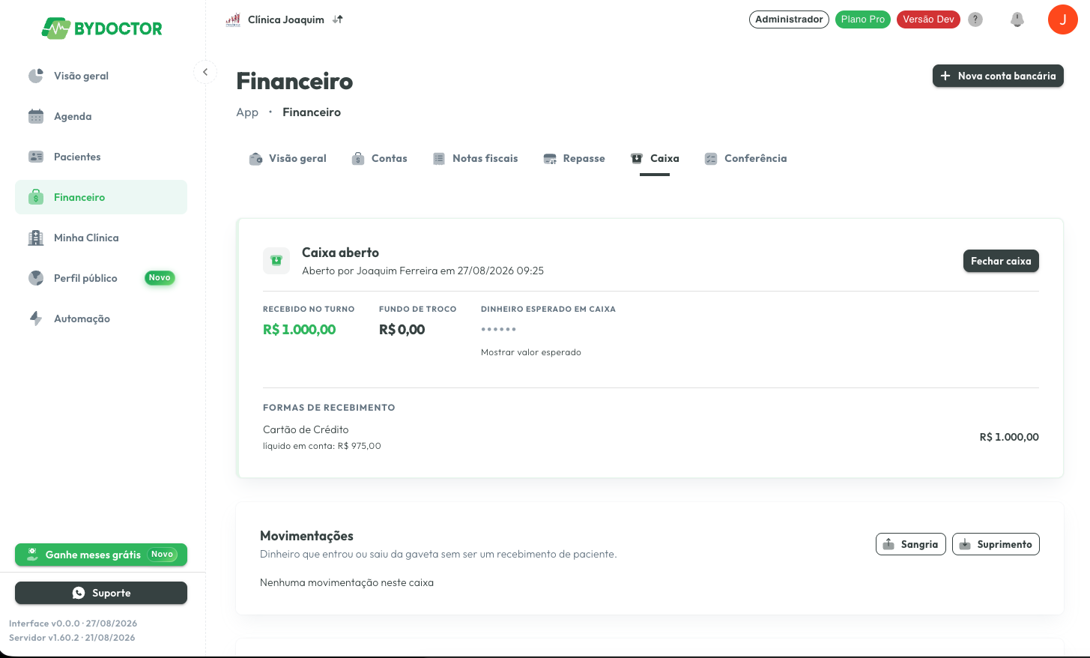The height and width of the screenshot is (658, 1090).
Task: Click the Visão geral pie chart sidebar icon
Action: point(36,76)
